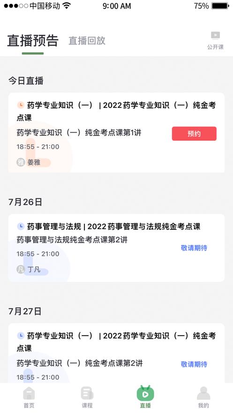Tap 敬请期待 on 药事管理与法规 card

[194, 248]
